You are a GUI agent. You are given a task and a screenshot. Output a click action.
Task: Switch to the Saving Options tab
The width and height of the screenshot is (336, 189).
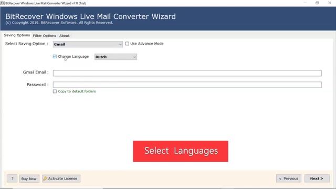(x=17, y=35)
